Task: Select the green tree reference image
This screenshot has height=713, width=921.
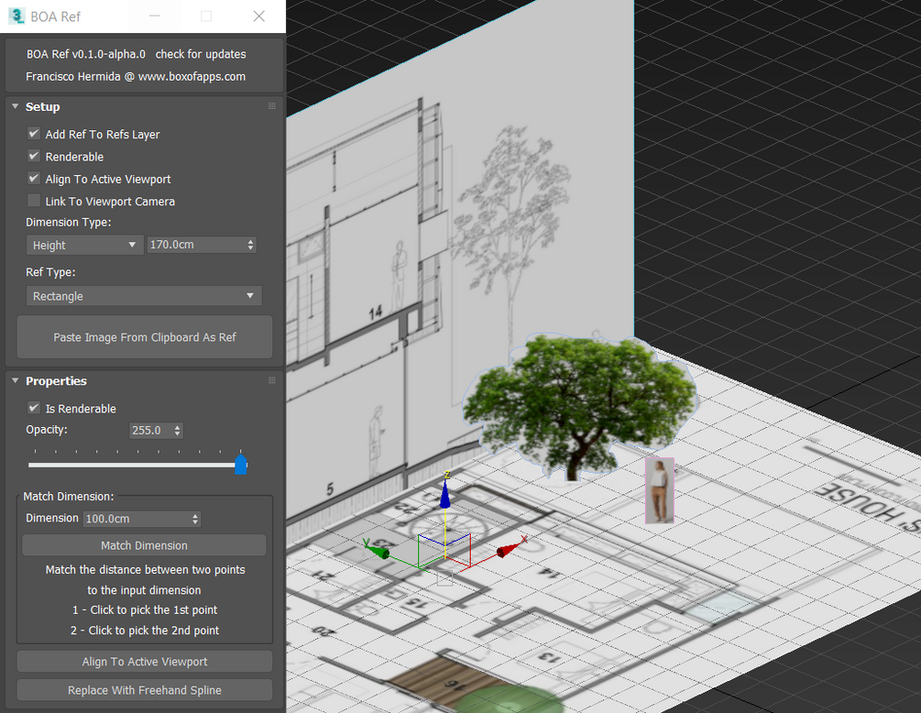Action: pos(580,406)
